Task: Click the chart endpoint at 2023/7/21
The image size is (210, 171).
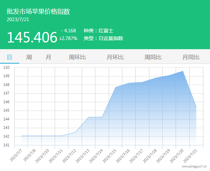Action: click(x=196, y=107)
